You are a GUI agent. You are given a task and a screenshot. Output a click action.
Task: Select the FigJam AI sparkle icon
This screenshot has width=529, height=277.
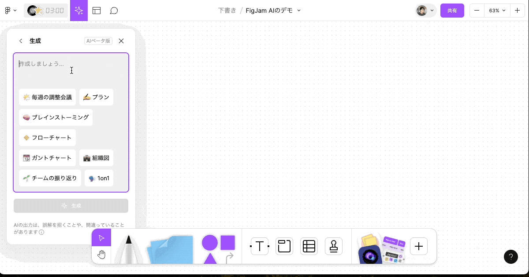(x=79, y=11)
